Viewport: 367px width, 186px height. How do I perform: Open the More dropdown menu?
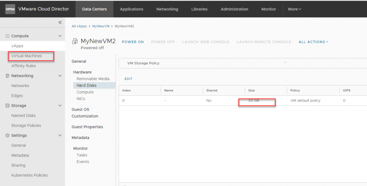tap(295, 9)
